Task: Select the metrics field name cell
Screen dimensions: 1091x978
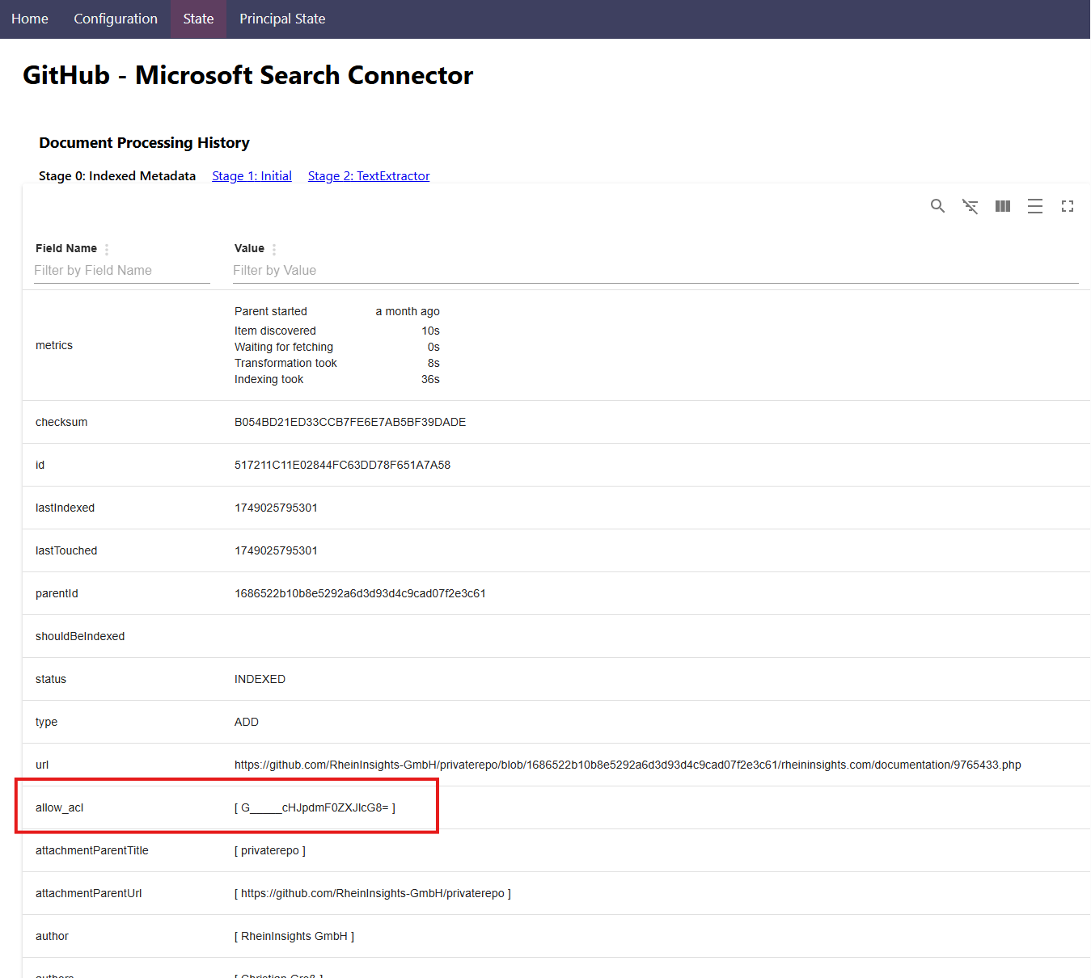Action: click(54, 345)
